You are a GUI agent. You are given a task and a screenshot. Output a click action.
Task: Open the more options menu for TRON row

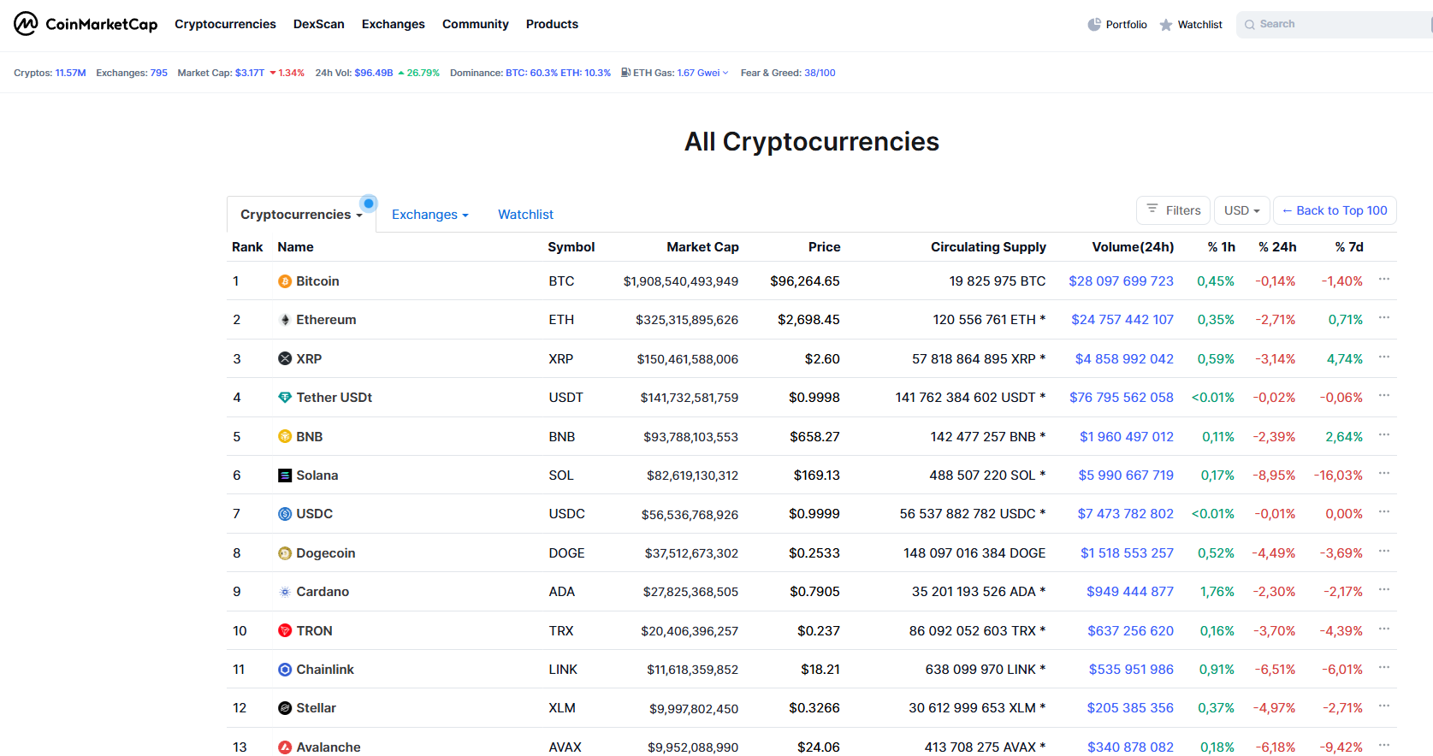pos(1384,629)
